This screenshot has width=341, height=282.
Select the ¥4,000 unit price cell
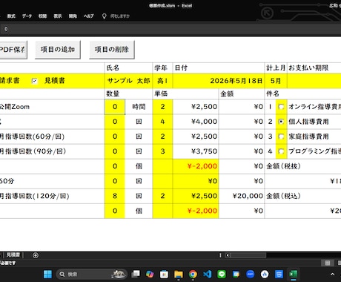coord(196,122)
